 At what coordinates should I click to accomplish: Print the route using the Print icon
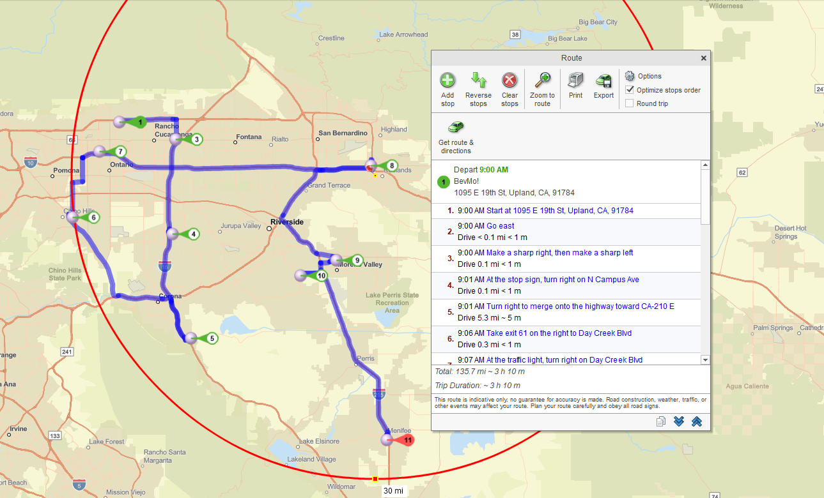pyautogui.click(x=575, y=88)
